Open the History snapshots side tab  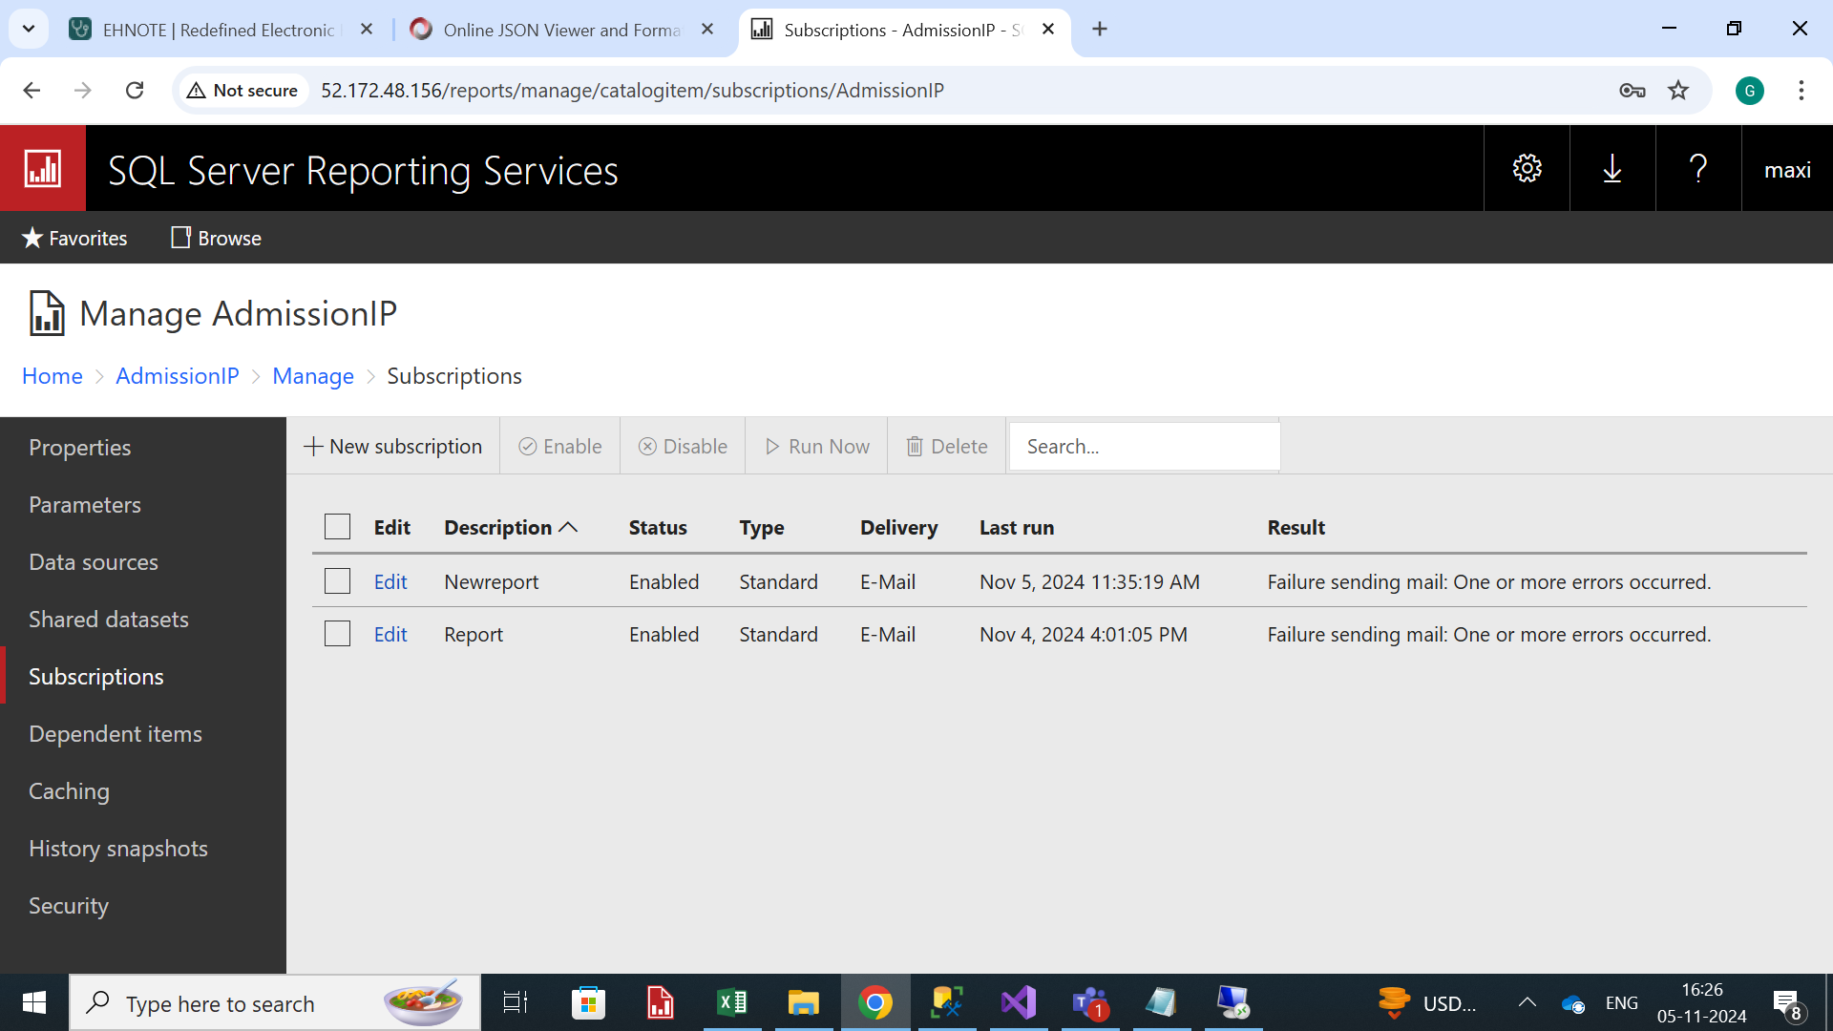pyautogui.click(x=143, y=848)
